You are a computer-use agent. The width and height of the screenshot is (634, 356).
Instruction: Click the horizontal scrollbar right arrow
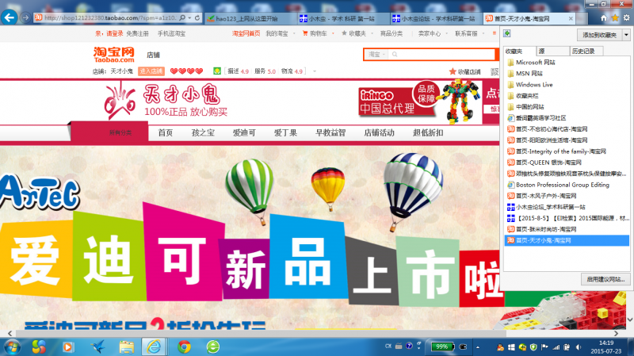616,333
